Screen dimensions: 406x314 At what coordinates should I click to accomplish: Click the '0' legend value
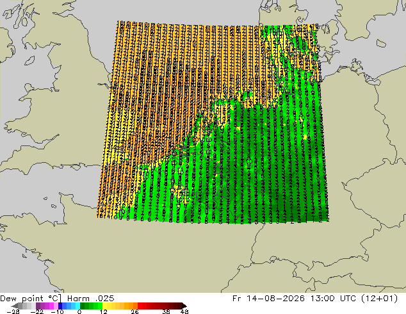79,311
